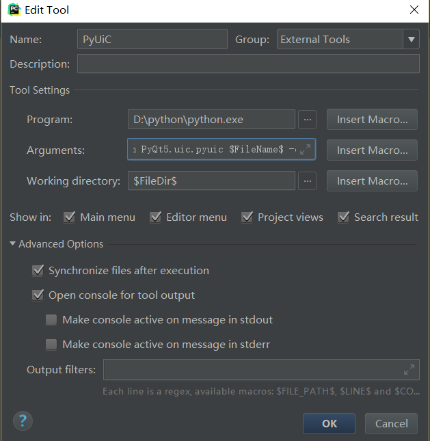This screenshot has height=441, width=430.
Task: Click the PyCharm logo icon in title bar
Action: [x=14, y=10]
